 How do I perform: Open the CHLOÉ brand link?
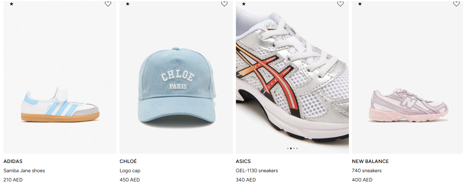click(128, 161)
